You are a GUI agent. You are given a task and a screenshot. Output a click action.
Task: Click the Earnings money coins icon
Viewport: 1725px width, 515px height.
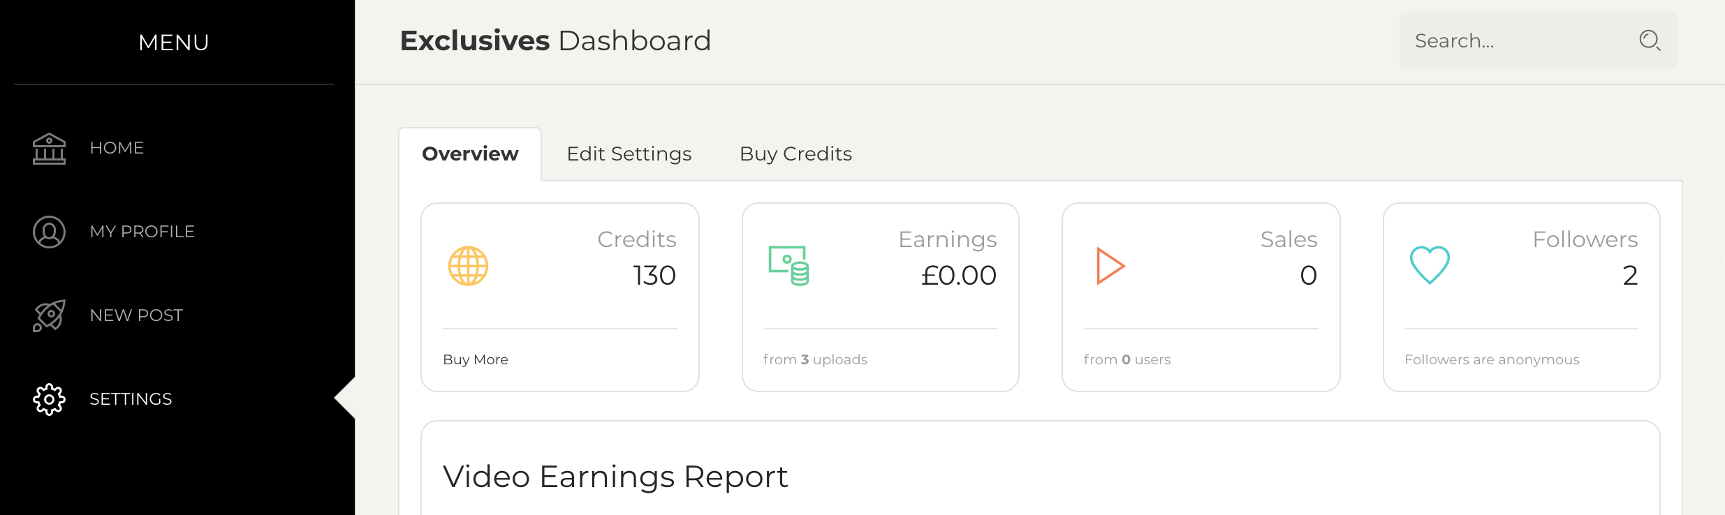pyautogui.click(x=789, y=266)
